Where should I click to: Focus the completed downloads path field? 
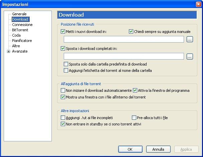pos(124,56)
